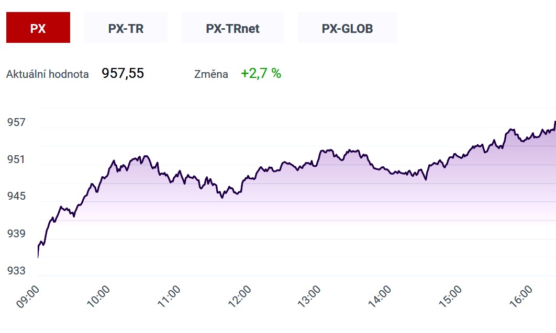Click the Aktuální hodnota label
Image resolution: width=556 pixels, height=333 pixels.
pos(48,74)
